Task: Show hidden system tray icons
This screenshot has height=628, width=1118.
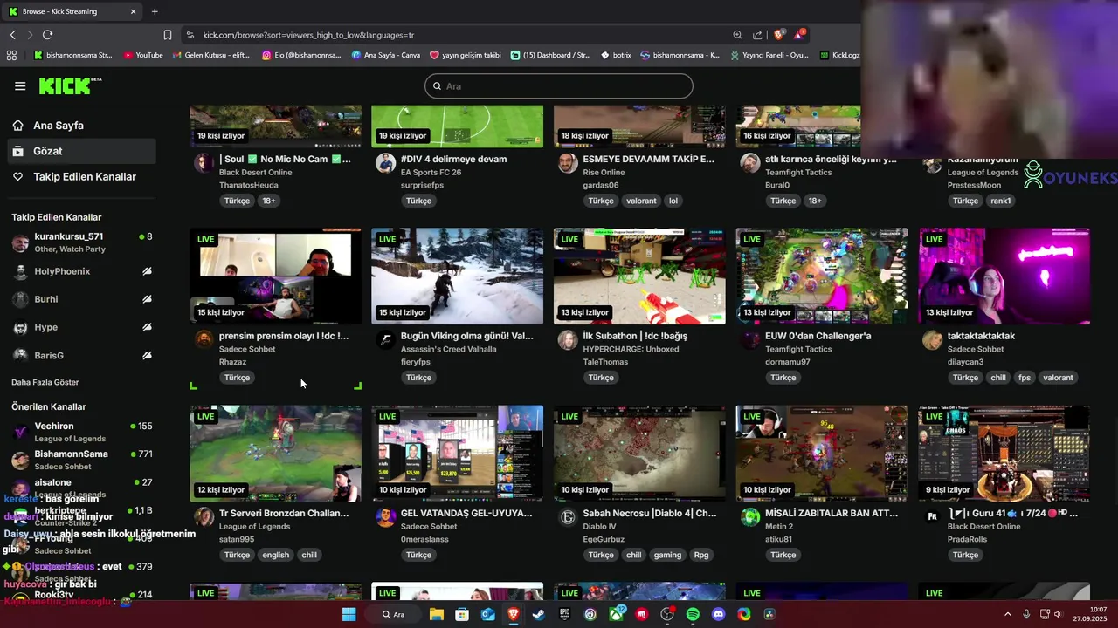Action: pos(1007,614)
